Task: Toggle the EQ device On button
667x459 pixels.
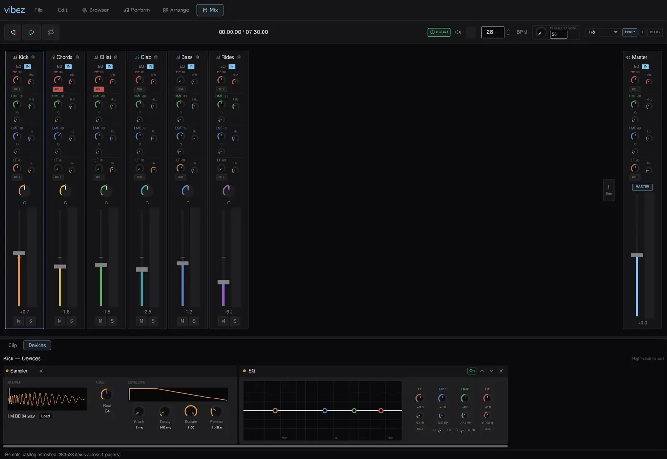Action: (x=472, y=371)
